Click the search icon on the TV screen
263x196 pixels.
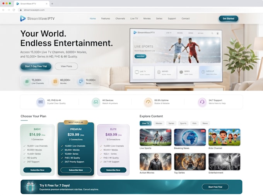212,33
